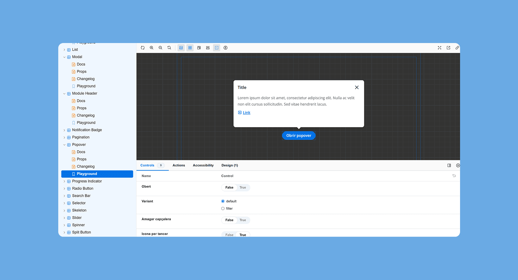Expand the Progress Indicator item
This screenshot has height=280, width=518.
click(x=64, y=182)
